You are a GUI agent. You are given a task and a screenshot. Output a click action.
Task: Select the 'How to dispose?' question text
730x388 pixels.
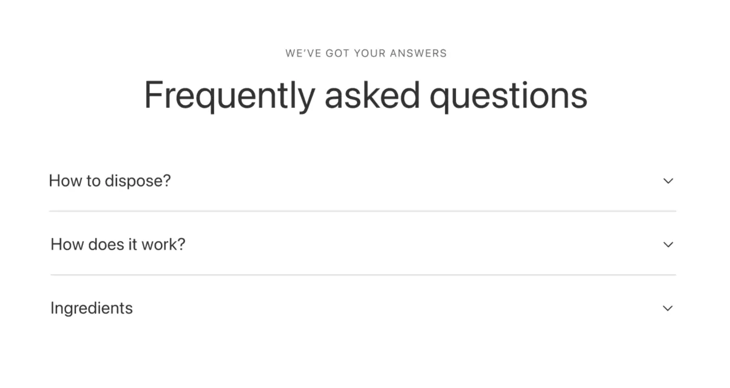(x=110, y=180)
